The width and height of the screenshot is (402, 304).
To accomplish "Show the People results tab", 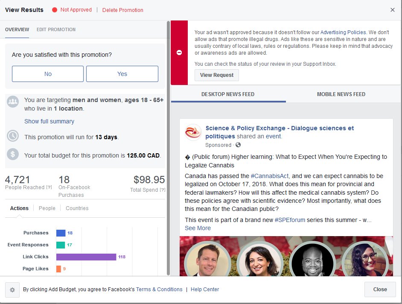I will [47, 208].
